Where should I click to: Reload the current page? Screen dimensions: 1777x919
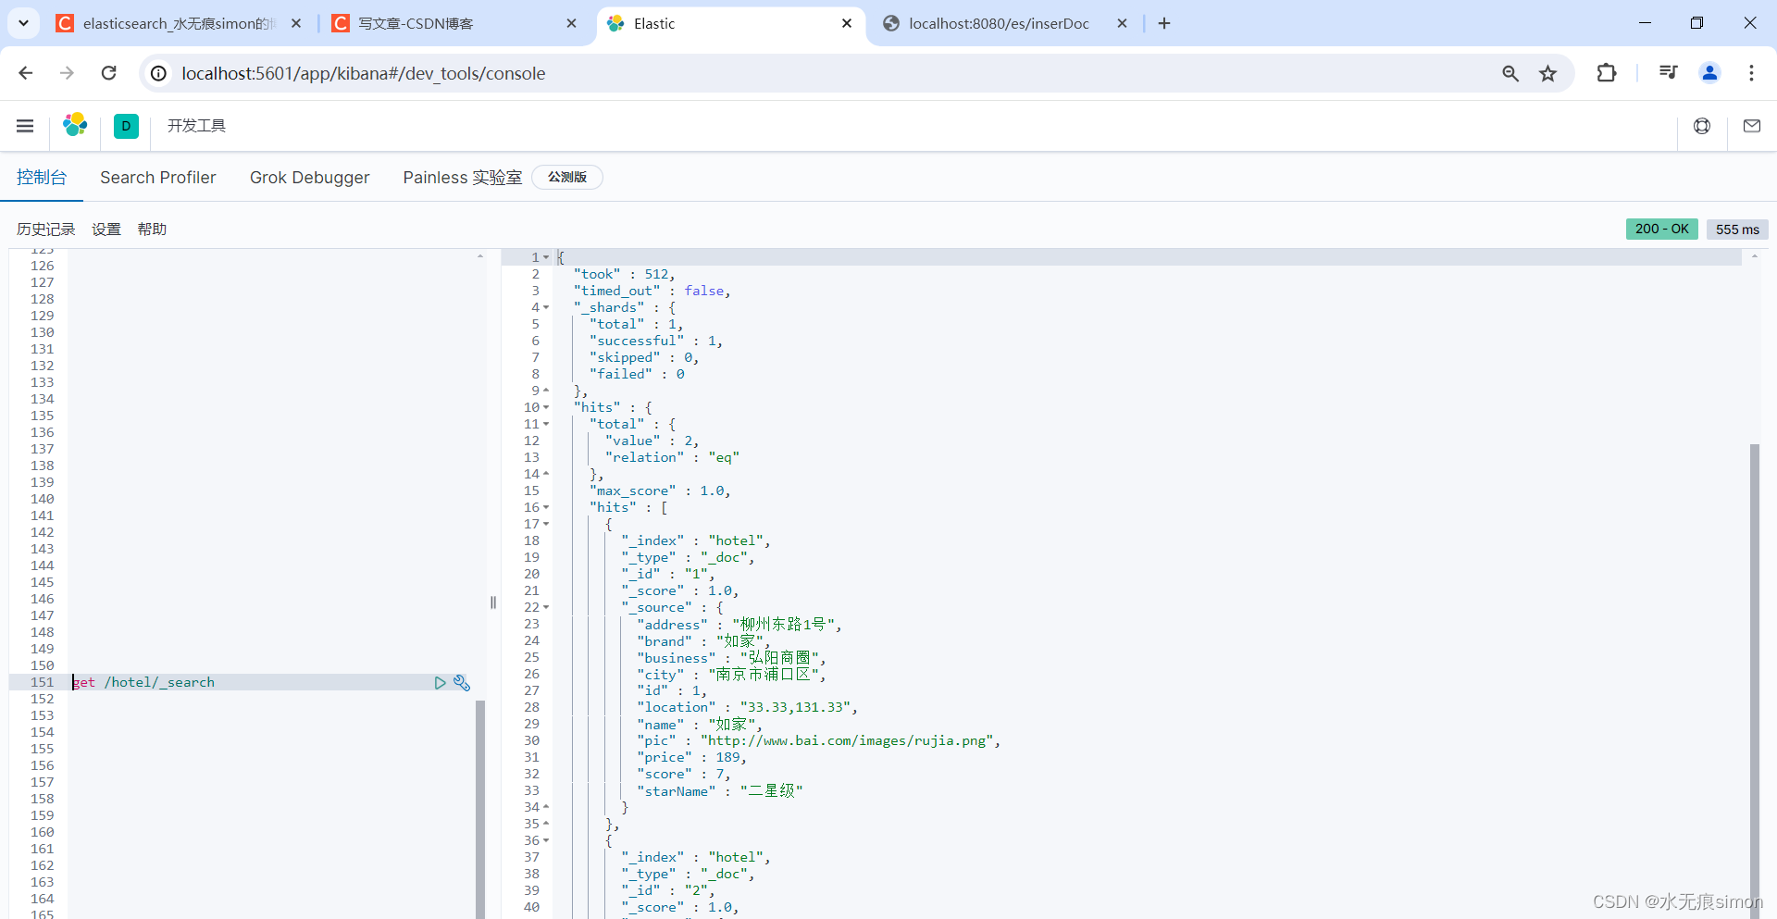[109, 73]
